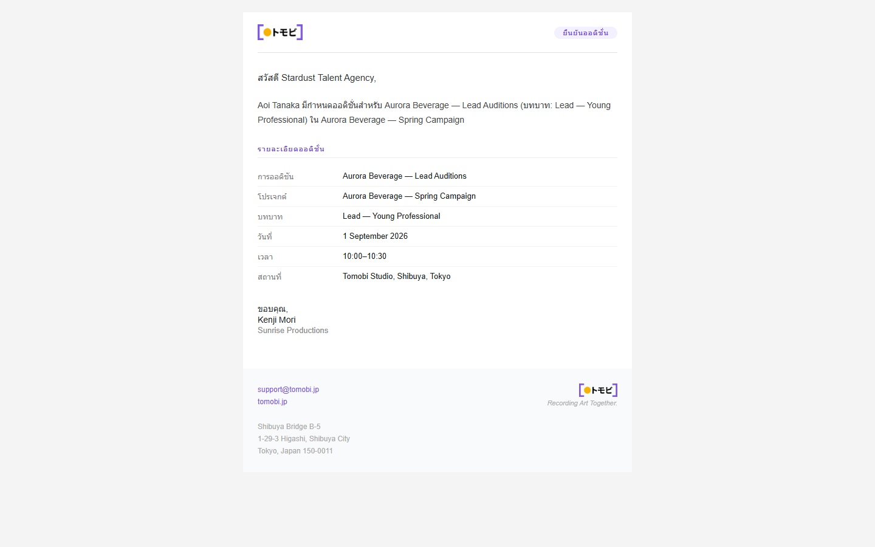Select the role value Lead — Young Professional
This screenshot has height=547, width=875.
[391, 216]
